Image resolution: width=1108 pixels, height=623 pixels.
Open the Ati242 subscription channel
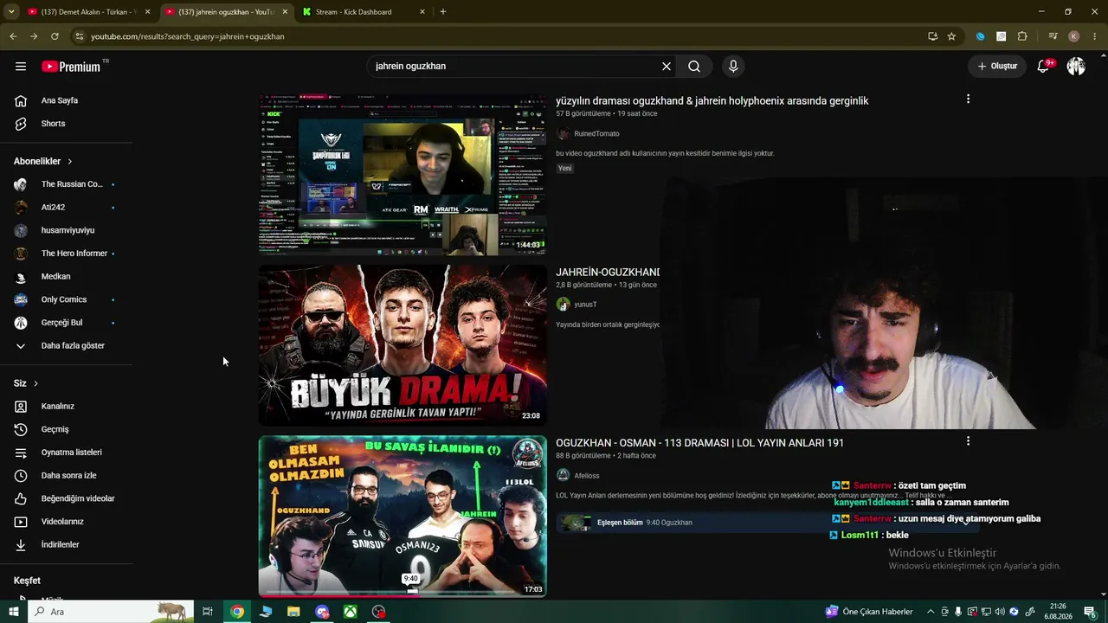click(67, 208)
